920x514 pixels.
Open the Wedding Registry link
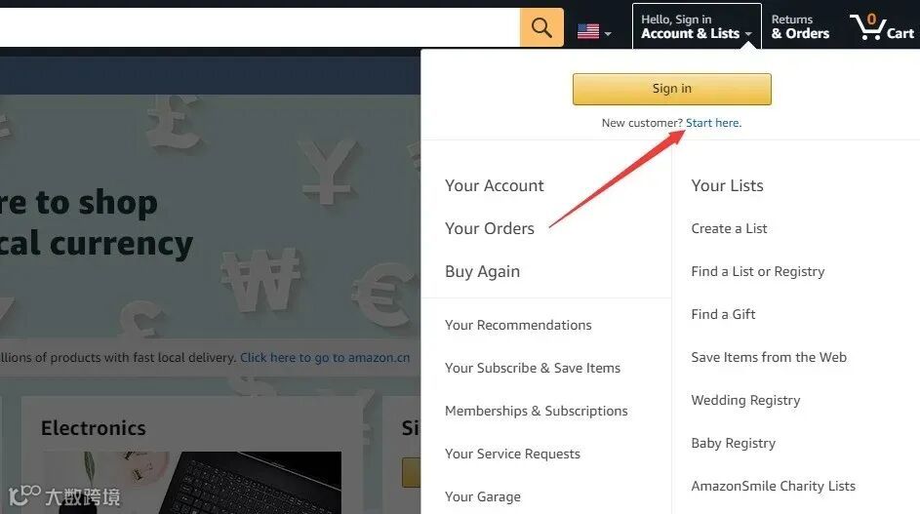[745, 400]
